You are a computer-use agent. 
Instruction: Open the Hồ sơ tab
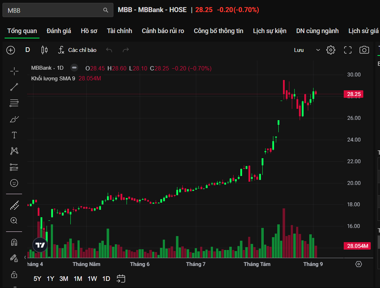(89, 31)
